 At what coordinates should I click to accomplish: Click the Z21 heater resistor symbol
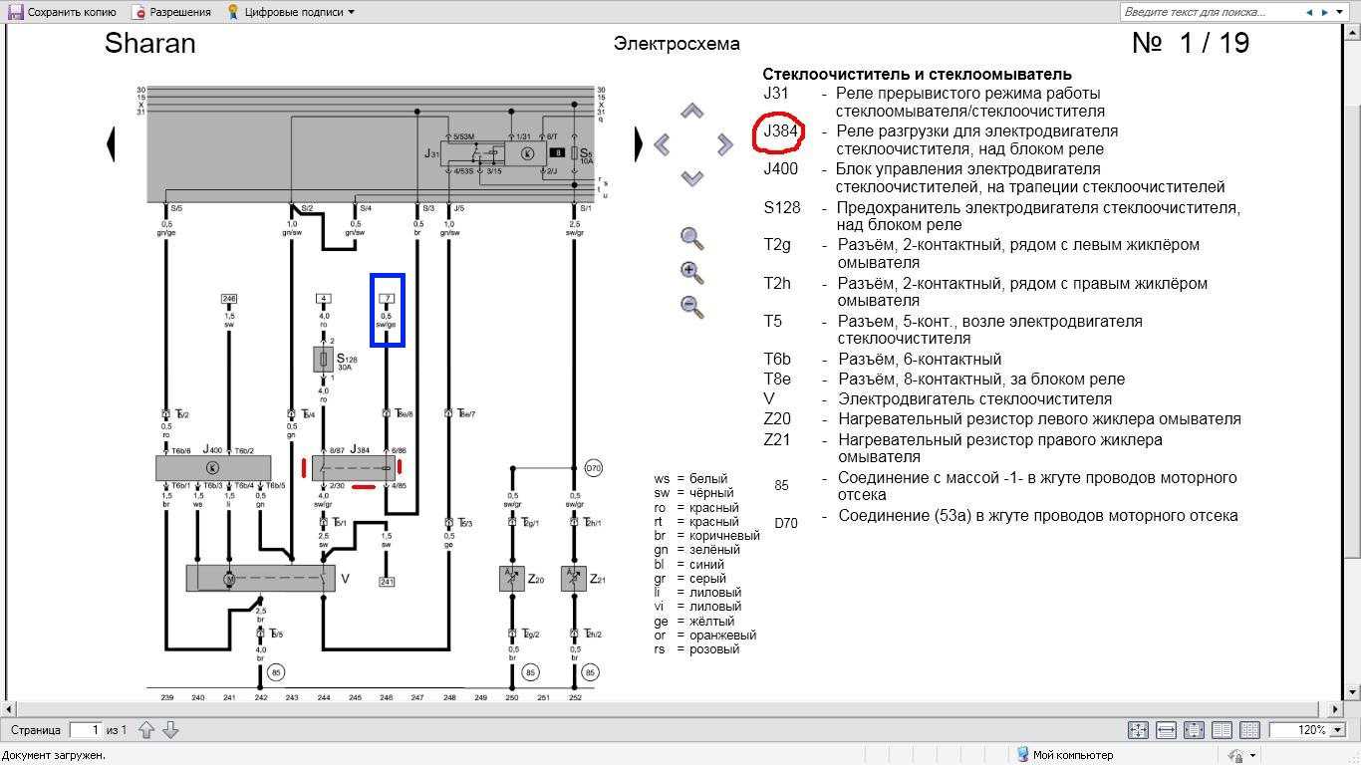[573, 579]
